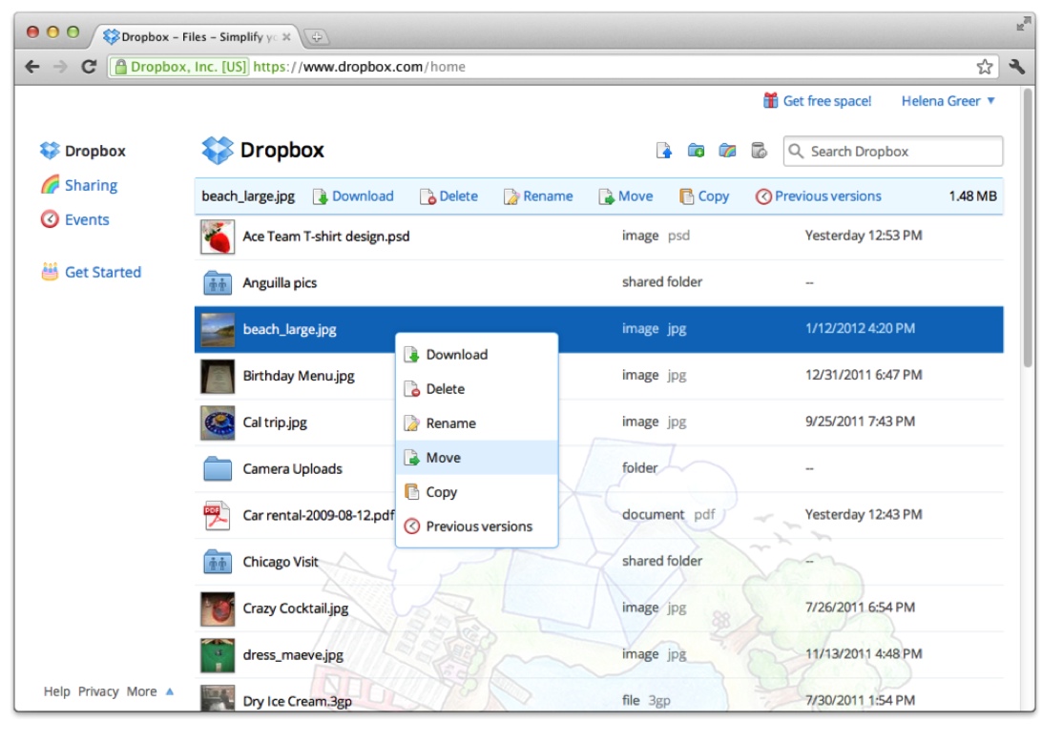The image size is (1042, 742).
Task: Click the Crazy Cocktail.jpg thumbnail
Action: click(218, 609)
